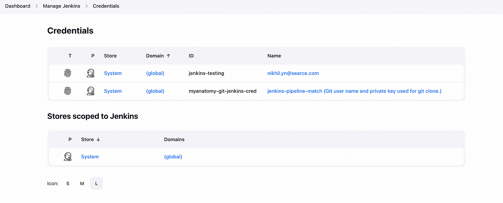Click Jenkins butler icon in jenkins-testing row
The width and height of the screenshot is (503, 203).
coord(91,73)
